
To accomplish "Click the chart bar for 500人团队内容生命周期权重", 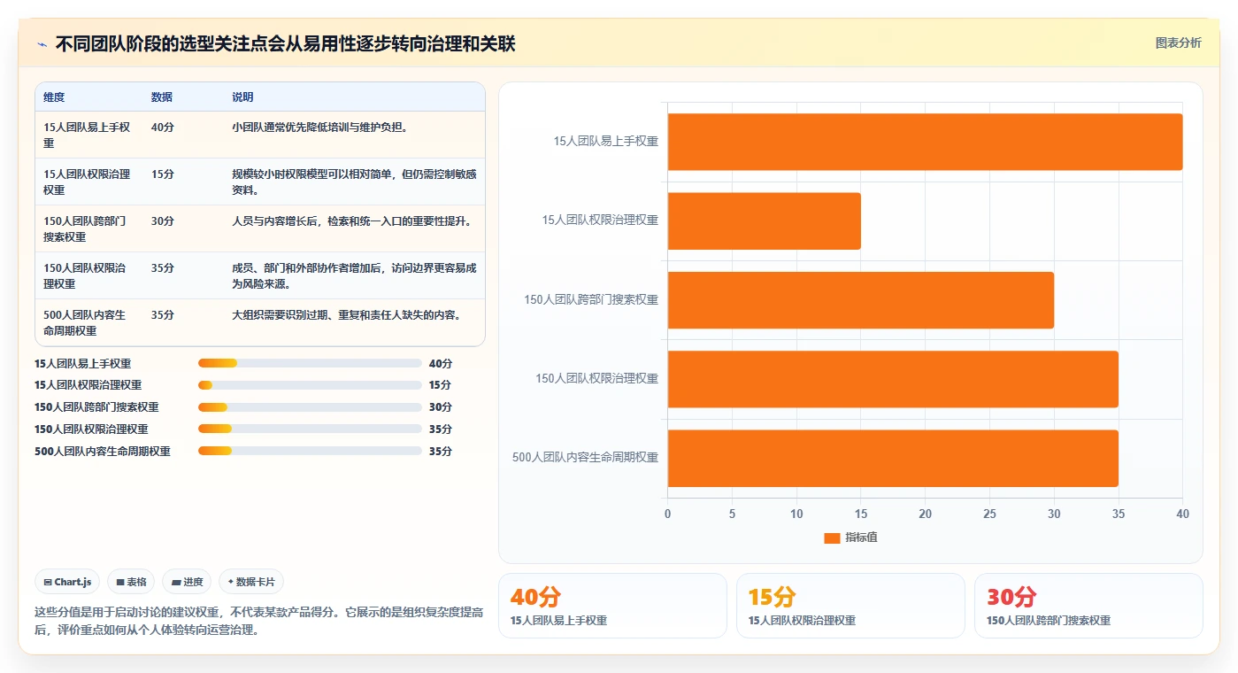I will [x=893, y=458].
